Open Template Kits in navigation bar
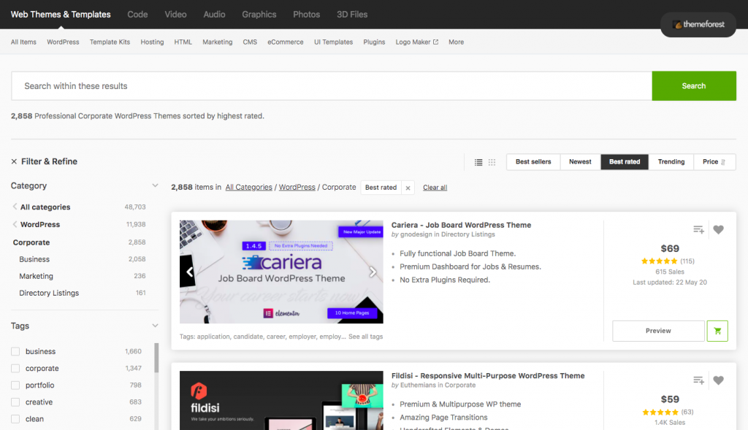 110,42
